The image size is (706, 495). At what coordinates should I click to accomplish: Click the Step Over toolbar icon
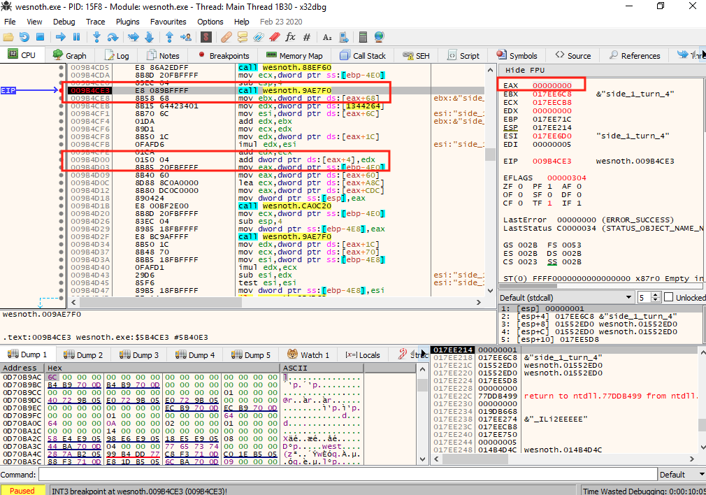point(113,37)
